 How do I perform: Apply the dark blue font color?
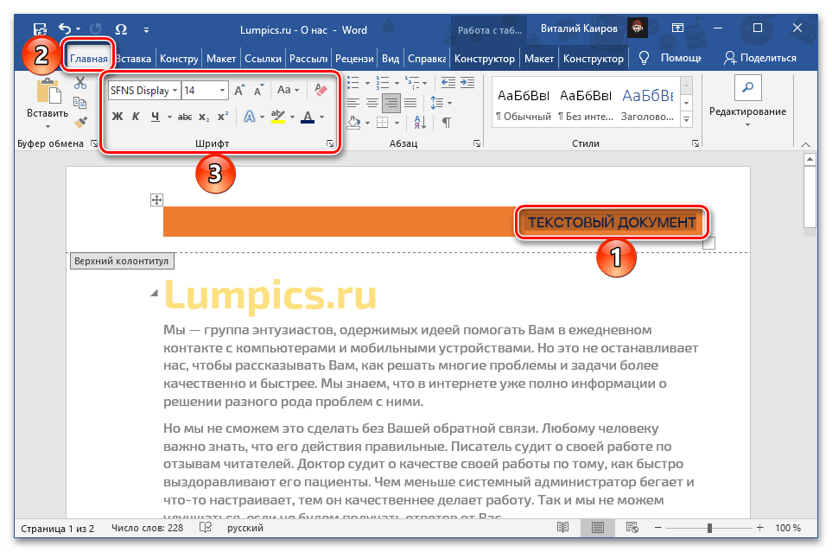(x=308, y=117)
